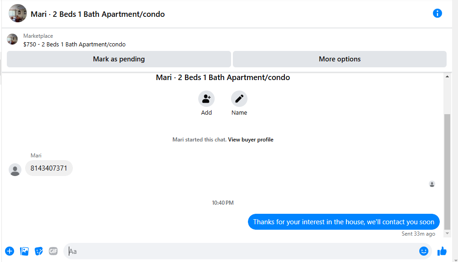Click Mari's avatar beside phone number

click(15, 170)
